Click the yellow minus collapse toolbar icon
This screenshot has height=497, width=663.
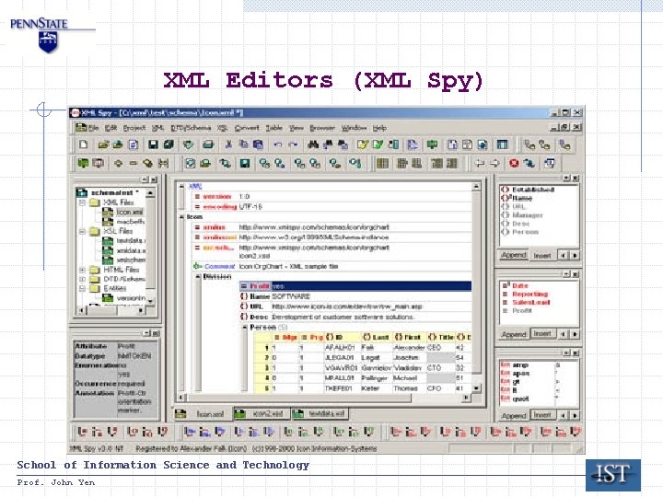pyautogui.click(x=134, y=163)
